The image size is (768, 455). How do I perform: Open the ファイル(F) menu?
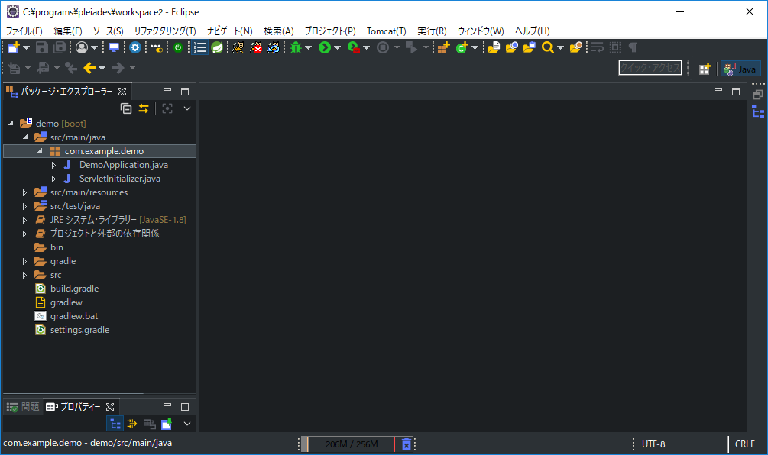[x=24, y=31]
